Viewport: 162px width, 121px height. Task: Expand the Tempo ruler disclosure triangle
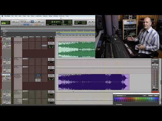coord(2,32)
